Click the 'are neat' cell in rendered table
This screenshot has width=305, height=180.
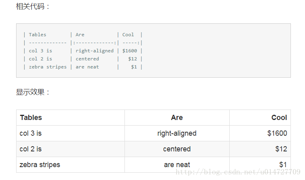click(x=177, y=165)
